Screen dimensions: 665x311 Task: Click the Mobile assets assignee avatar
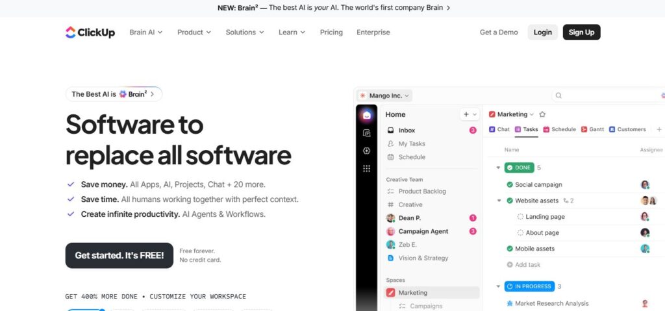point(645,249)
